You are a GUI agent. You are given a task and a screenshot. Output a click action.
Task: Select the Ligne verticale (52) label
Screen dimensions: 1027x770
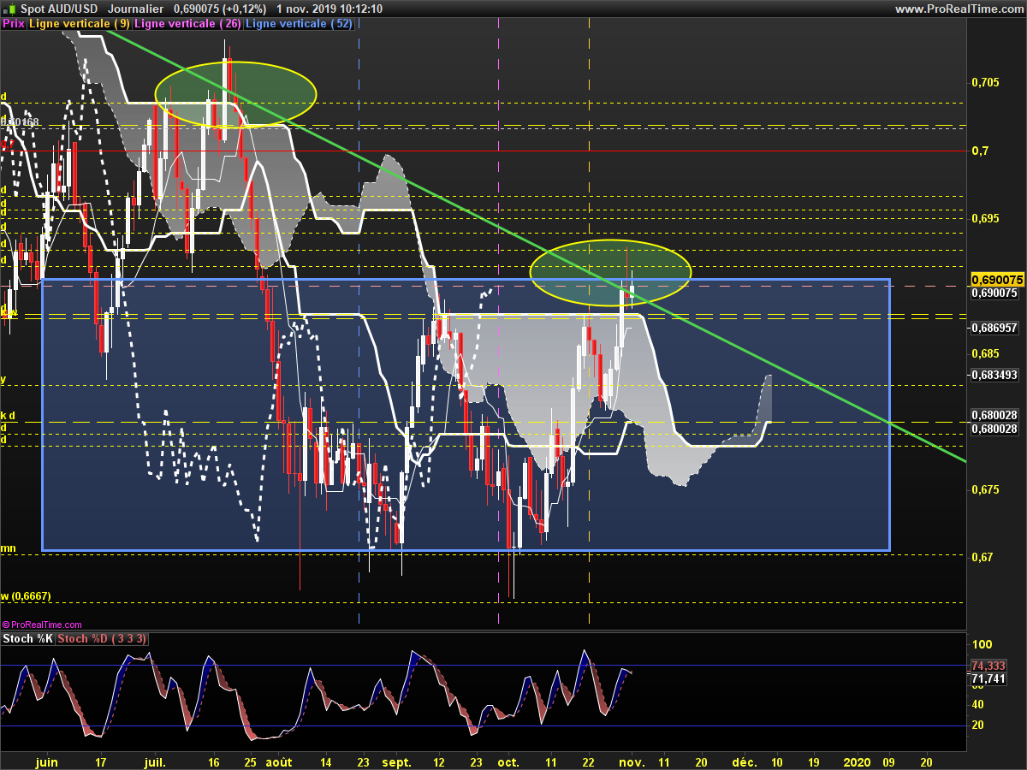pos(300,24)
